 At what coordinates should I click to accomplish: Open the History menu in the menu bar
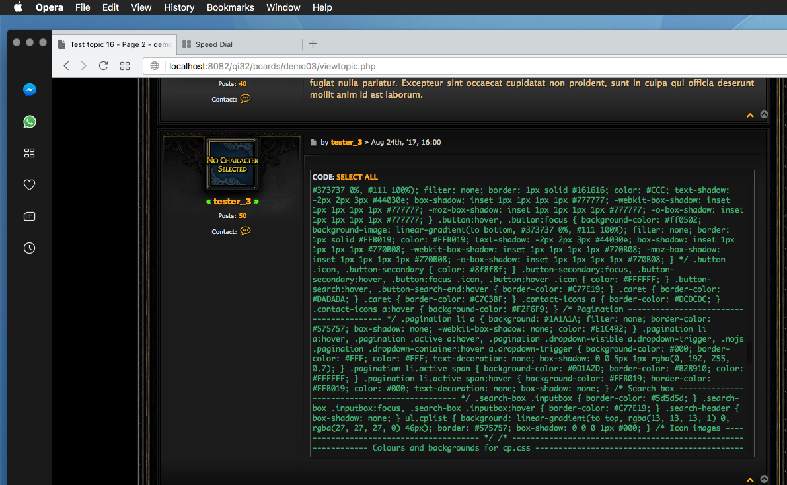point(178,7)
